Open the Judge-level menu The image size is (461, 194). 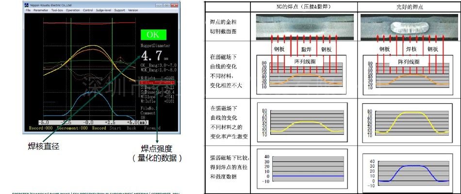(104, 10)
